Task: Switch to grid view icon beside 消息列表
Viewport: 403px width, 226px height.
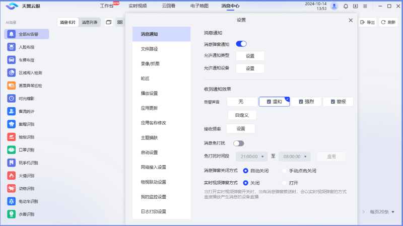Action: (x=120, y=22)
